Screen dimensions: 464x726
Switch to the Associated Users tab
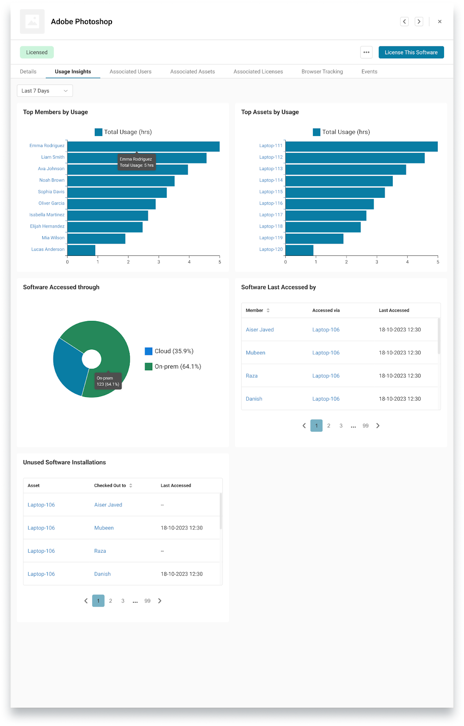tap(131, 72)
